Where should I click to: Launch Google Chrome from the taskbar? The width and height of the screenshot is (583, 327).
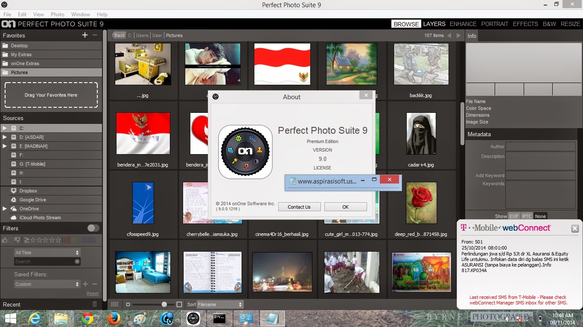(x=87, y=318)
